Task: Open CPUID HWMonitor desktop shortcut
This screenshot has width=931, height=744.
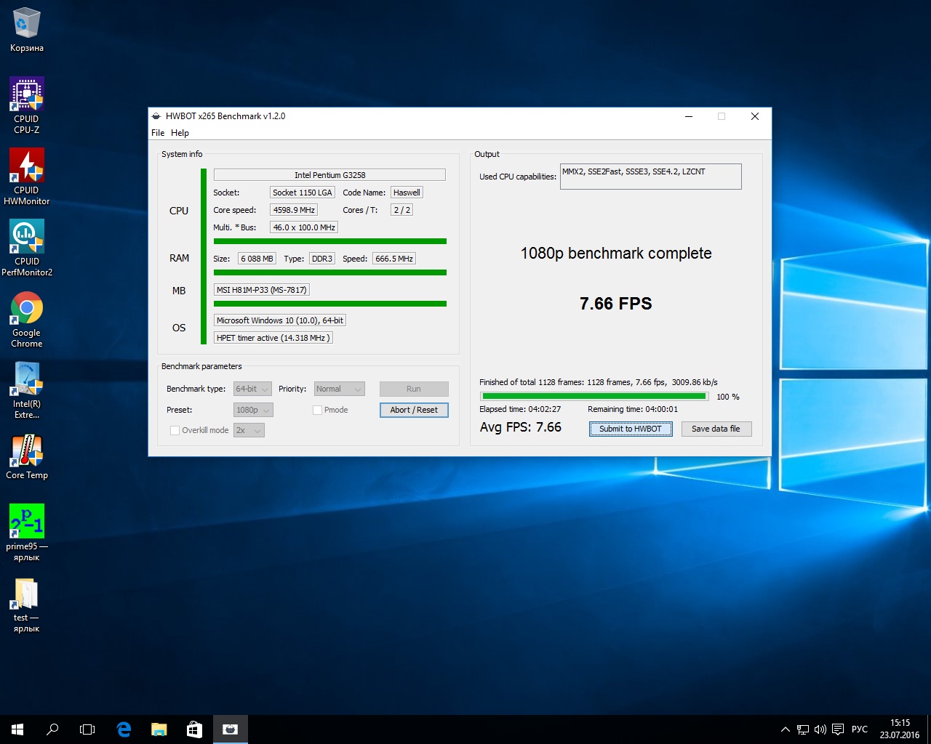Action: coord(27,177)
